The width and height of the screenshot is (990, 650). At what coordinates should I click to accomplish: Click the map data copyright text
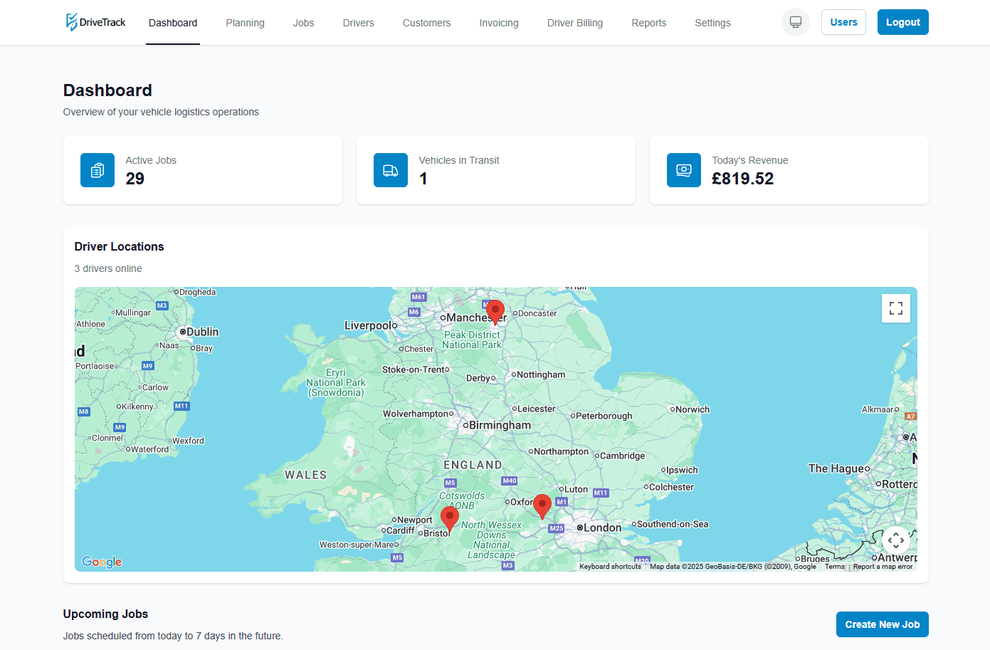pos(733,567)
